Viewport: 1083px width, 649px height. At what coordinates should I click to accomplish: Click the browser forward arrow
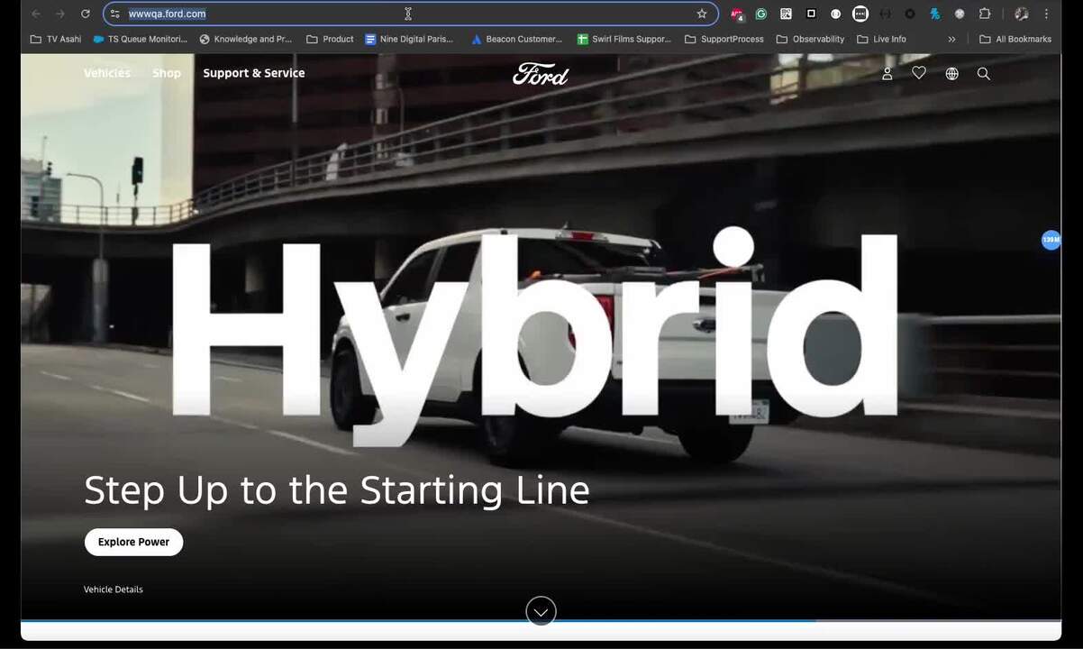click(x=60, y=14)
